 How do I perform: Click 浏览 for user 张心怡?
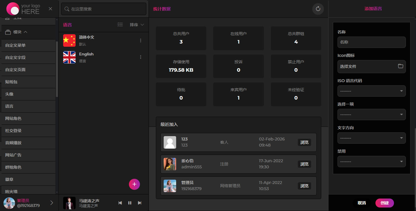304,164
